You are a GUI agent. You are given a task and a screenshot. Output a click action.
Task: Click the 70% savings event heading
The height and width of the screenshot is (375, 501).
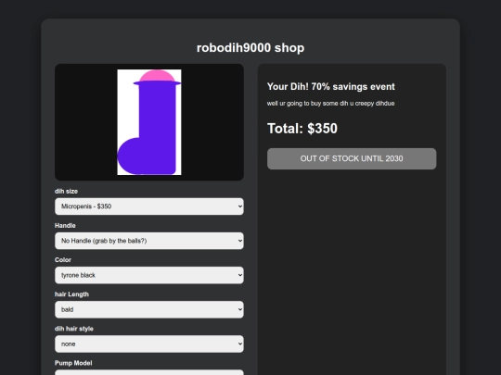coord(331,86)
